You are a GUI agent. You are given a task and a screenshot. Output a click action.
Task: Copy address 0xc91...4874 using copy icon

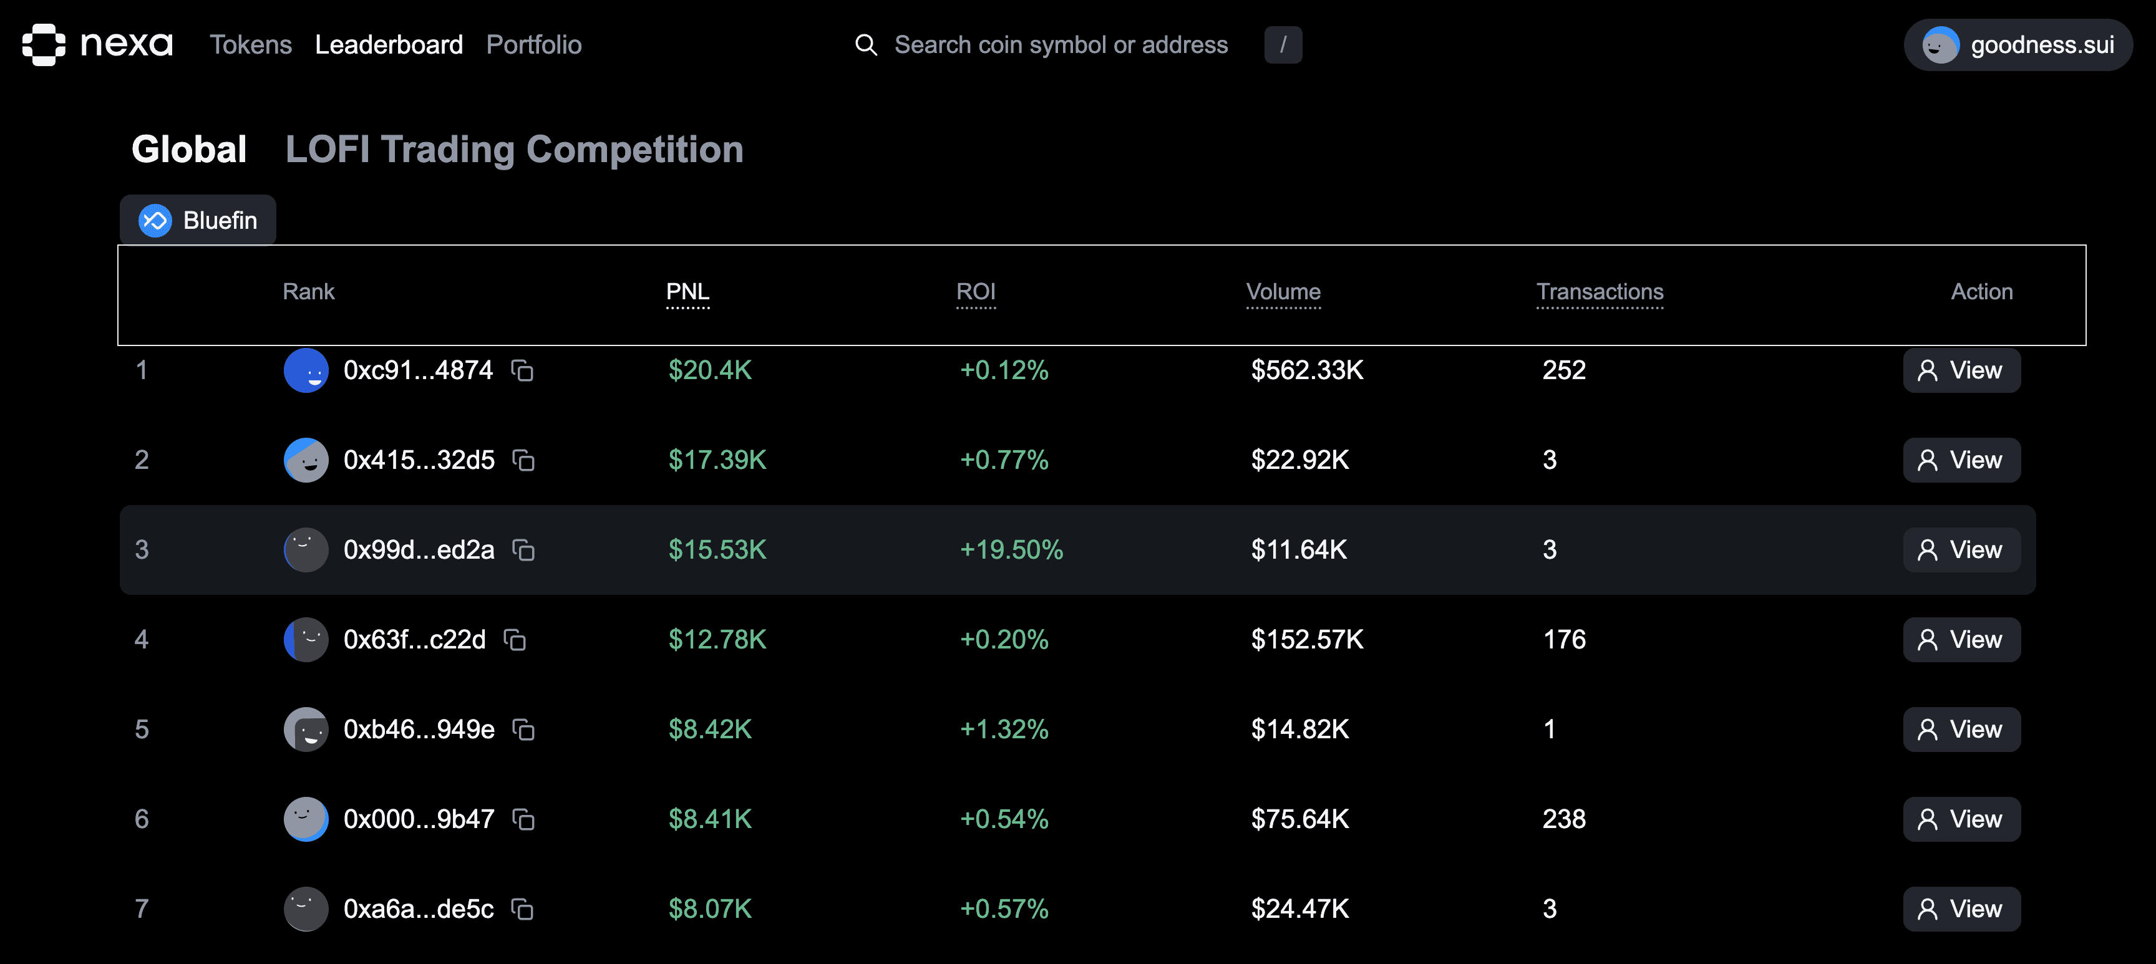pos(523,372)
